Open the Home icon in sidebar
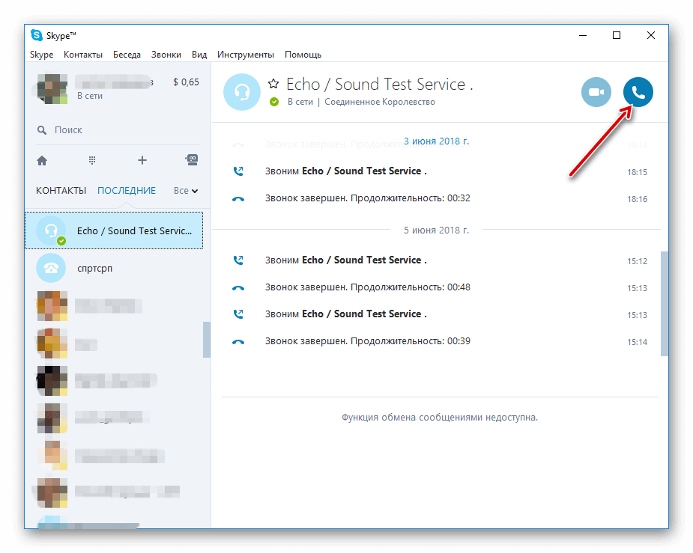This screenshot has height=553, width=693. tap(42, 160)
